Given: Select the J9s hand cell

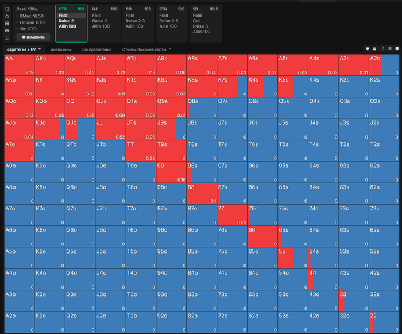Looking at the screenshot, I should pos(171,129).
